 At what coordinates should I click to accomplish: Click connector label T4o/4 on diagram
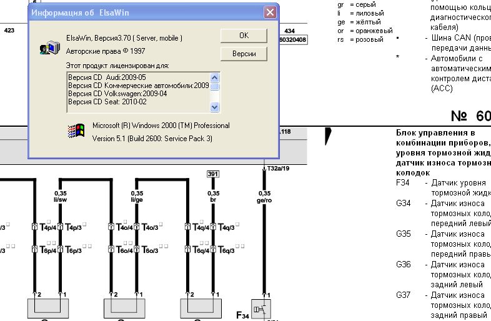tap(124, 227)
